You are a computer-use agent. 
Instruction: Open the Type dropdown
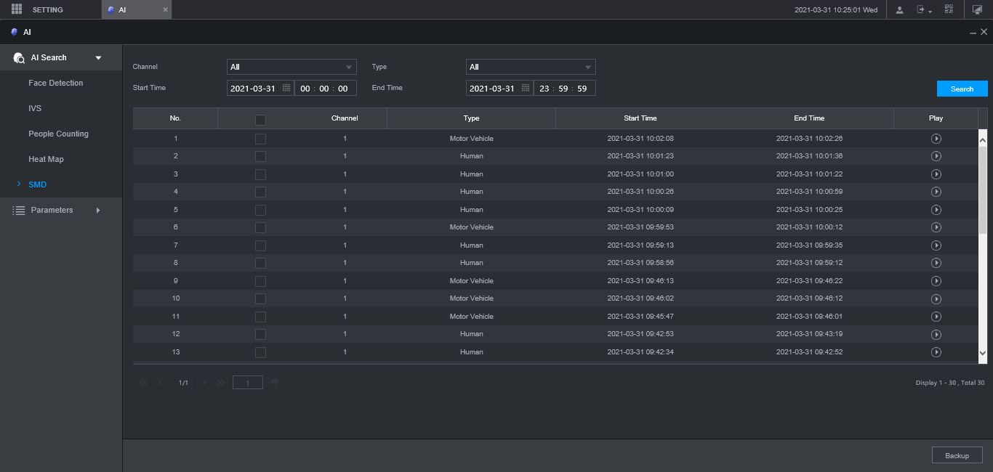pyautogui.click(x=530, y=67)
